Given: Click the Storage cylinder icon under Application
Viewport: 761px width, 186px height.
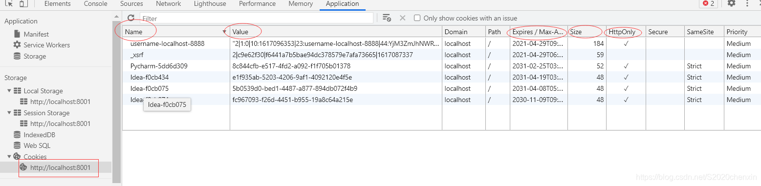Looking at the screenshot, I should (x=17, y=56).
